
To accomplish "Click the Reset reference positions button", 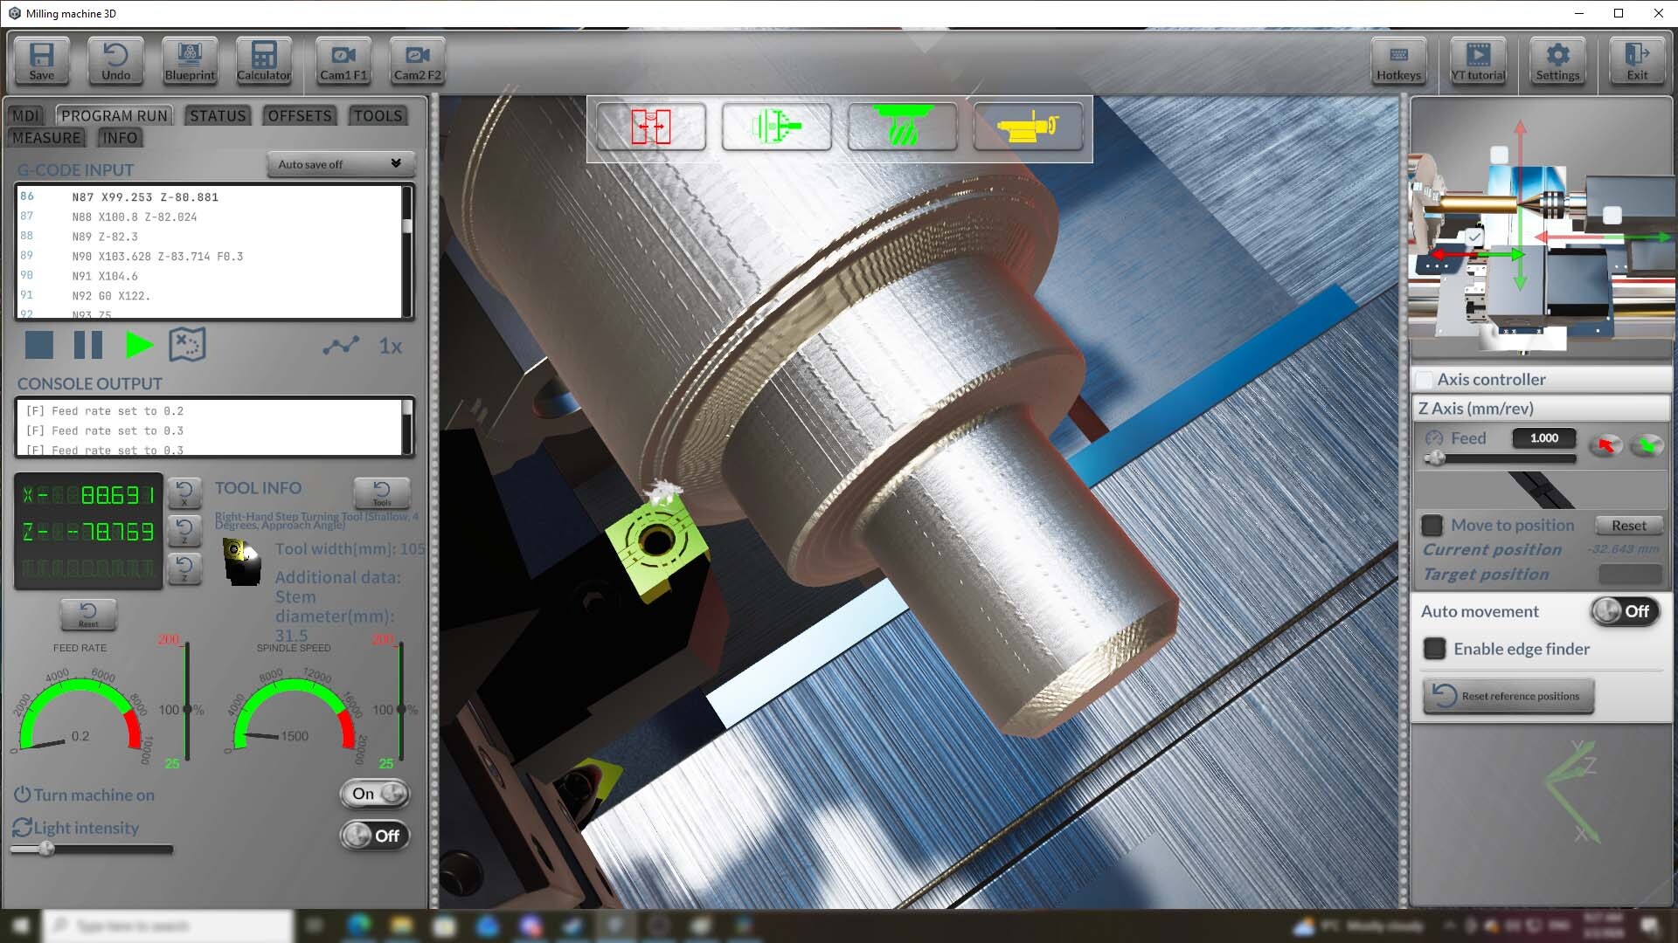I will click(1508, 696).
